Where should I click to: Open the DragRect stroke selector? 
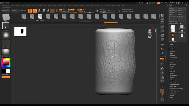tap(6, 26)
